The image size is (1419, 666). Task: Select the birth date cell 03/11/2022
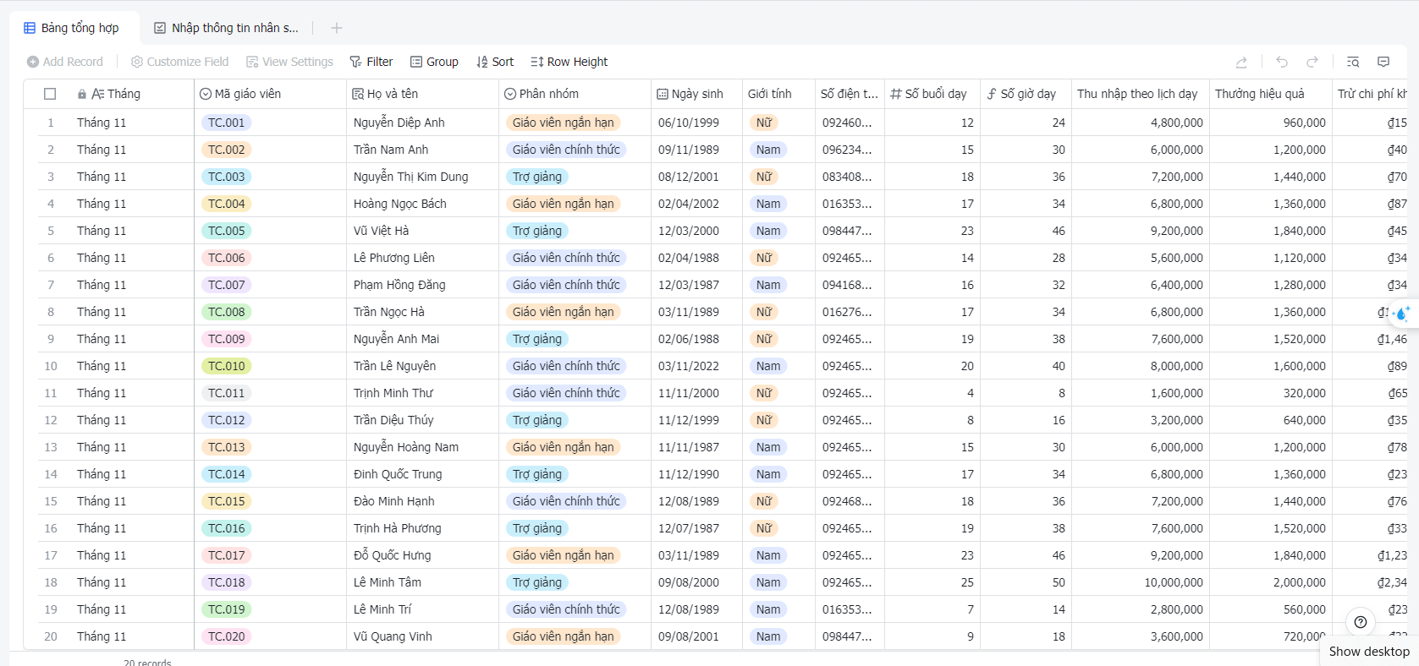(x=696, y=366)
